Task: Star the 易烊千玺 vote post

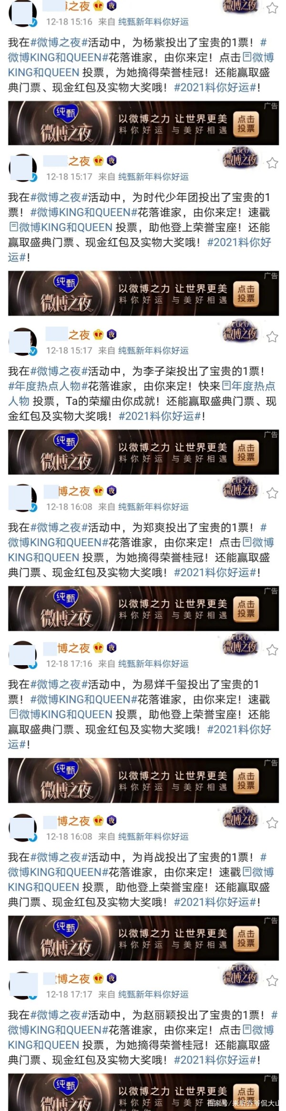Action: 272,650
